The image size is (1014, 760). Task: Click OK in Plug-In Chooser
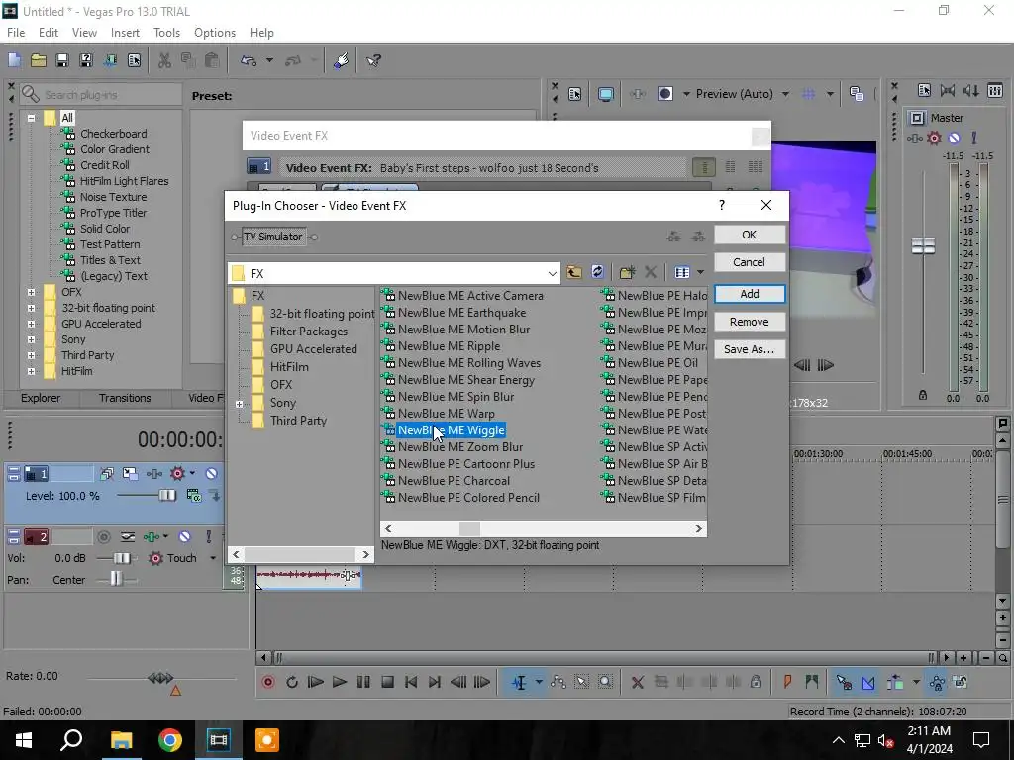tap(750, 235)
